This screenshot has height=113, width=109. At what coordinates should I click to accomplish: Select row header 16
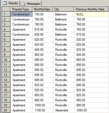point(6,90)
